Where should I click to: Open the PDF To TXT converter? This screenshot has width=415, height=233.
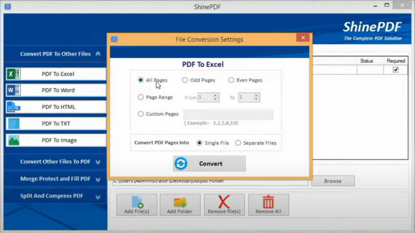click(56, 124)
